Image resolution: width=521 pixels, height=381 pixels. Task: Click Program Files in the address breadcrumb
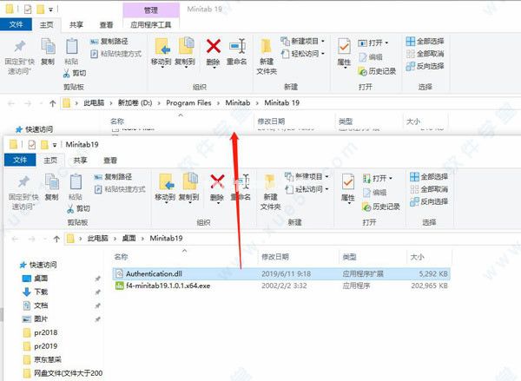pos(188,103)
